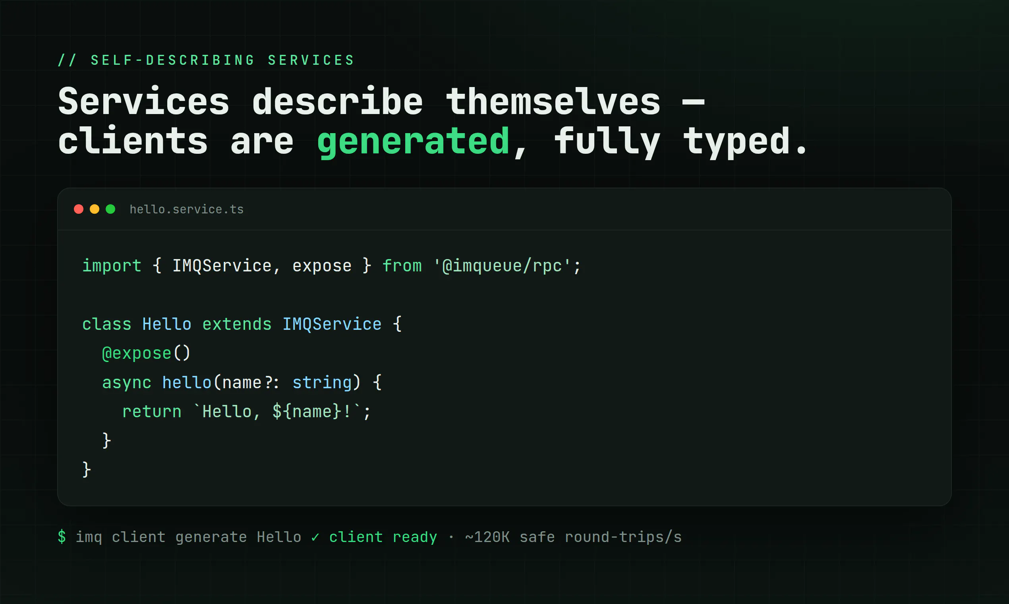Screen dimensions: 1009x604
Task: Select the hello.service.ts file name
Action: 186,209
